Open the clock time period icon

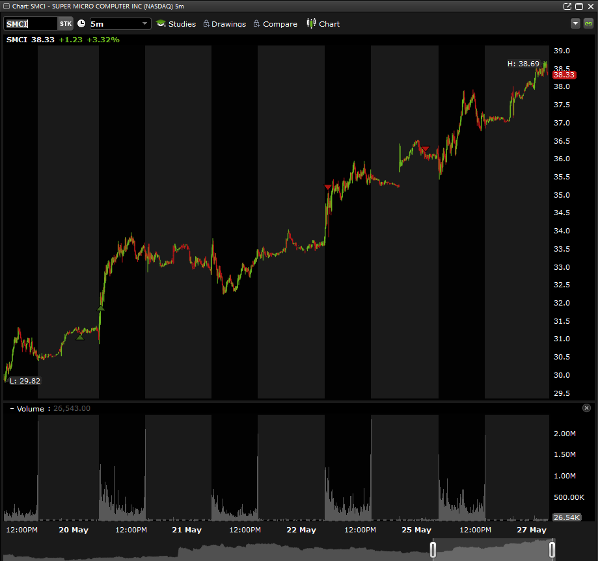[81, 23]
